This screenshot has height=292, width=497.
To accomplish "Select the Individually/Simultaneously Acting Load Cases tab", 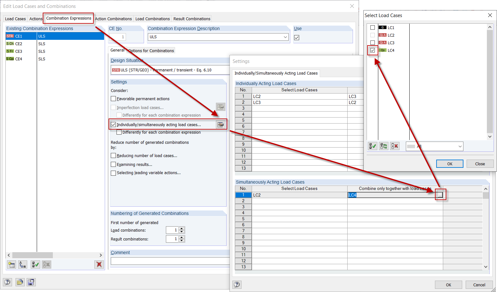I will [x=276, y=73].
